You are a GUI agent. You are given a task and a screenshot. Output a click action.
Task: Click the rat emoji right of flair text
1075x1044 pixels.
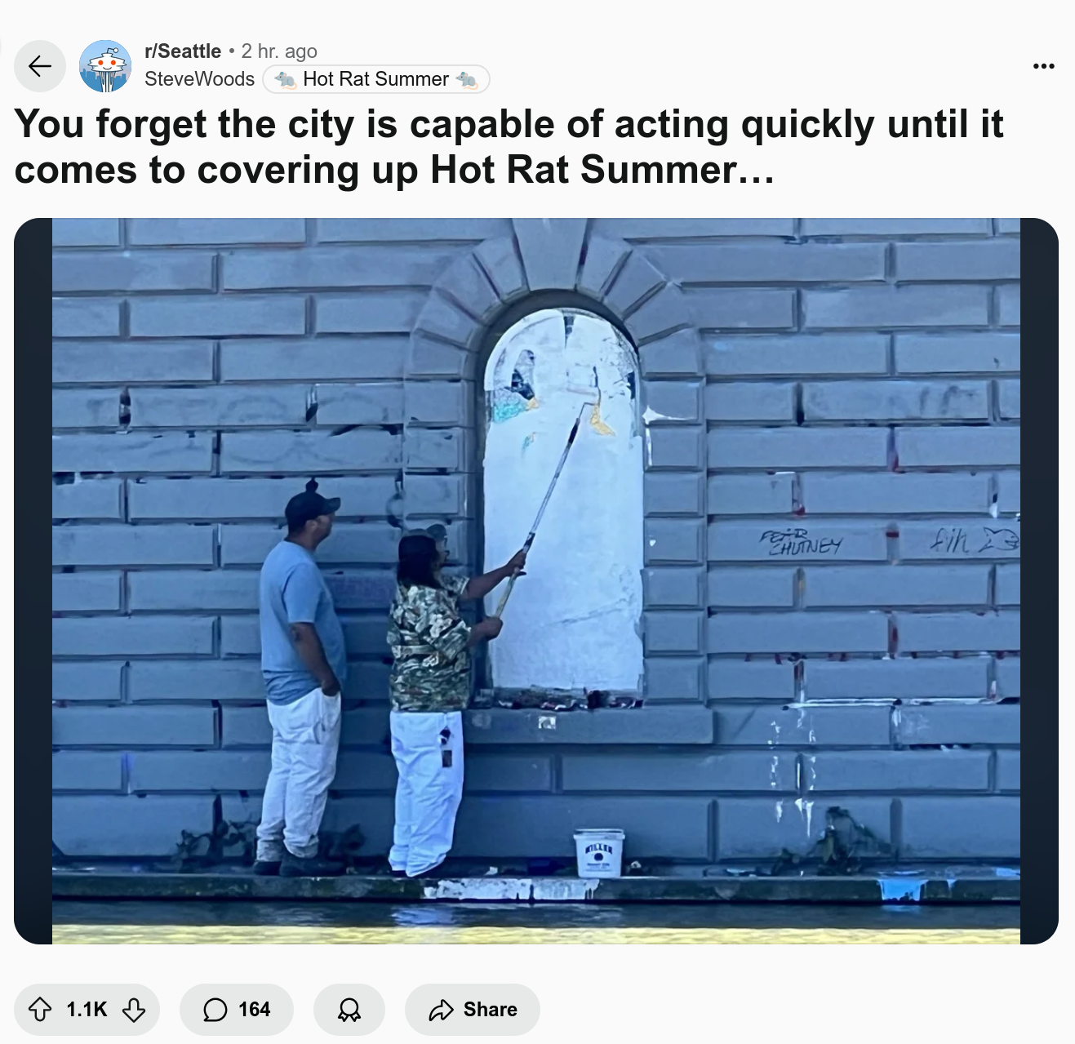[466, 79]
